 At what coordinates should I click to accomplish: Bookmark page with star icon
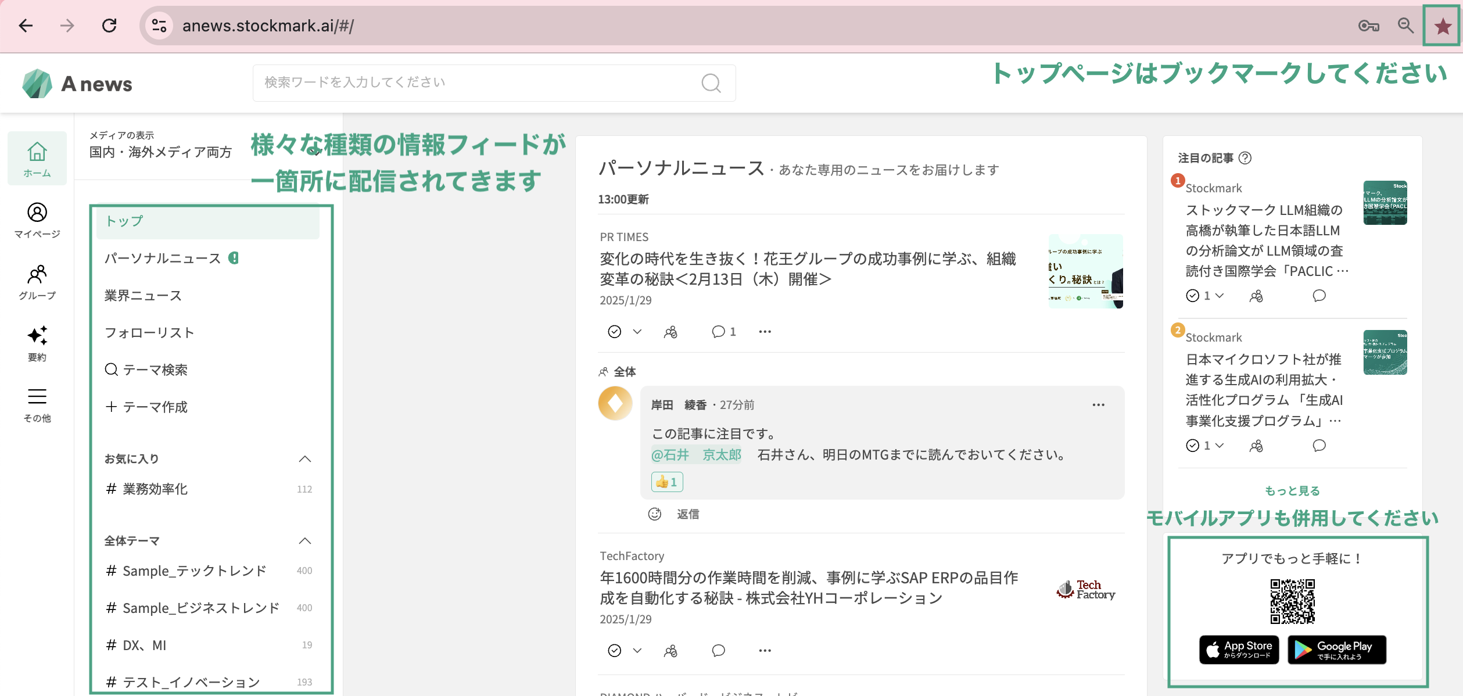(1442, 26)
